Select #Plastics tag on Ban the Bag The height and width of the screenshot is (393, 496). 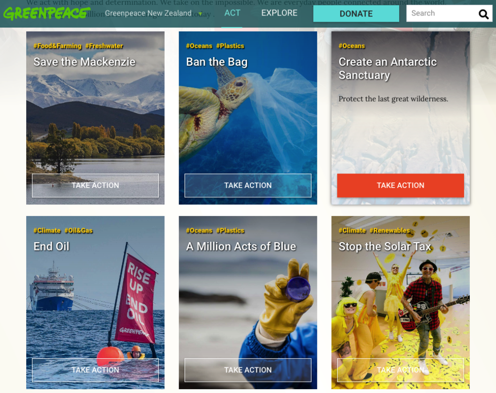point(230,46)
